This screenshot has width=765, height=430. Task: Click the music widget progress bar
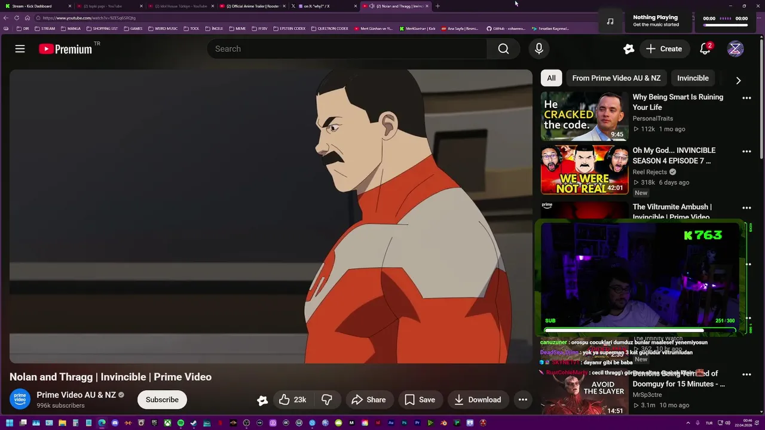click(725, 26)
